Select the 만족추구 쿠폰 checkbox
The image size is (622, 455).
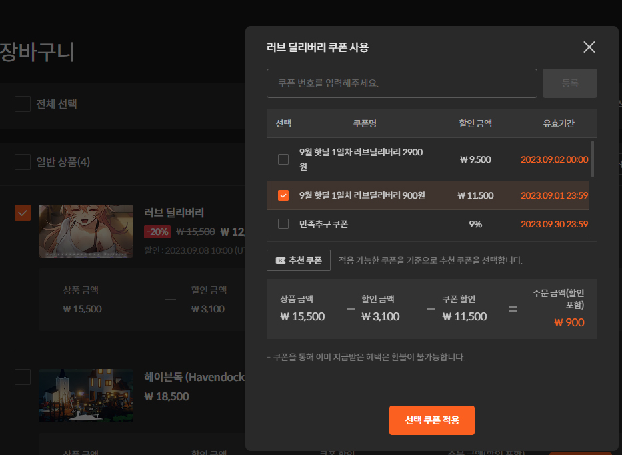pyautogui.click(x=283, y=224)
